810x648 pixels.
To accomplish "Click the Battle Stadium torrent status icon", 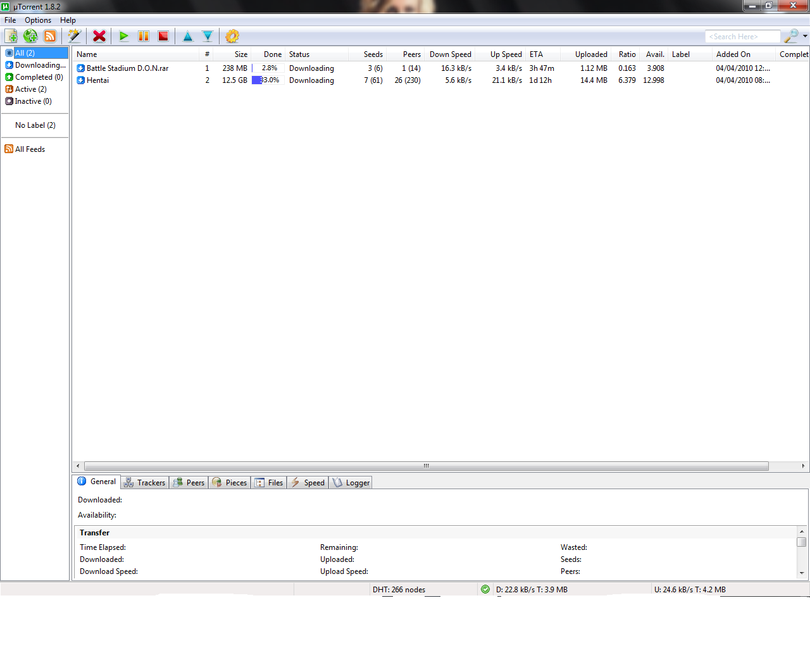I will click(80, 68).
